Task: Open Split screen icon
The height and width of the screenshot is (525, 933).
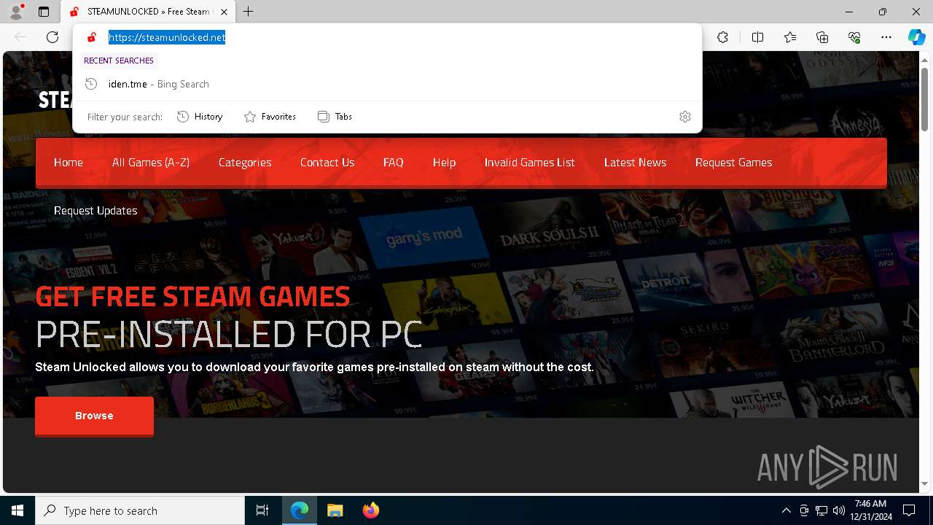Action: (x=757, y=37)
